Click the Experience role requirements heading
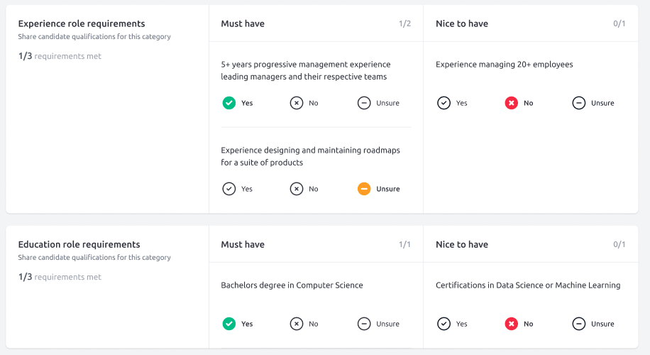650x355 pixels. coord(82,23)
